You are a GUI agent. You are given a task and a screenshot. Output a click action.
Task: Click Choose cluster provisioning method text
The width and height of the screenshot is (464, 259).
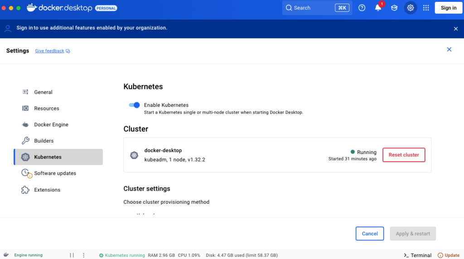coord(166,202)
